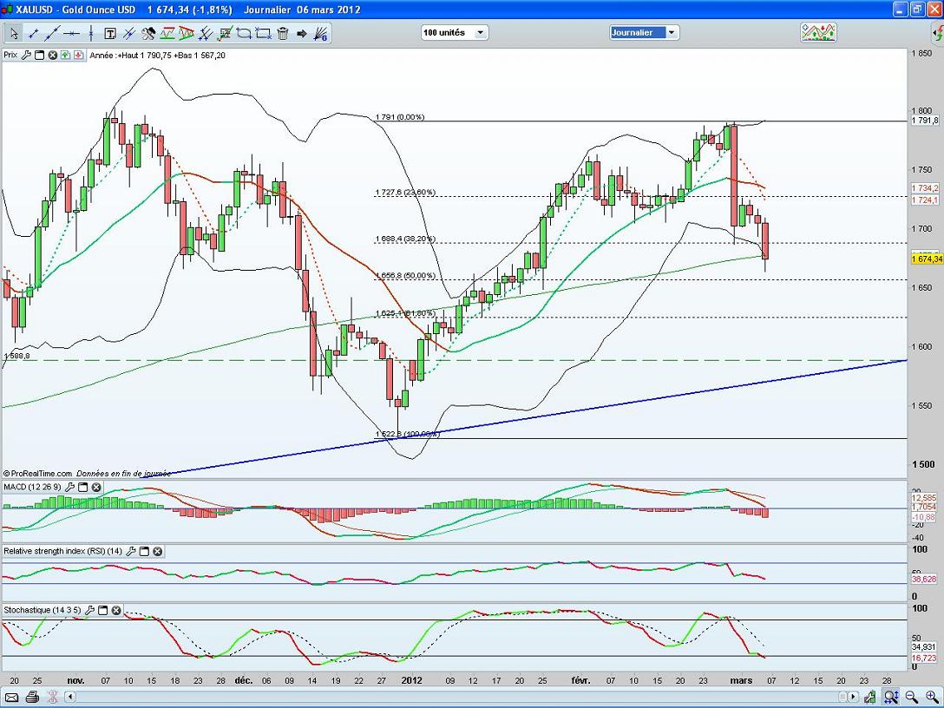Screen dimensions: 944x708
Task: Click the zoom out magnifier icon
Action: [912, 697]
